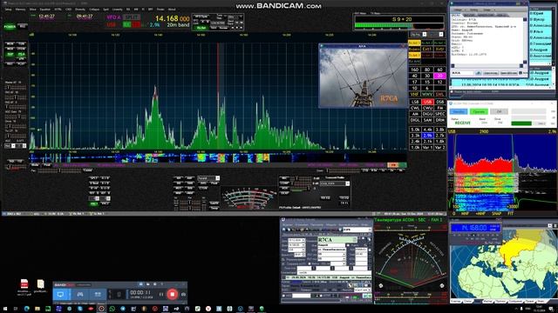This screenshot has height=313, width=558.
Task: Open the first dropdown above antenna buttons
Action: tap(418, 35)
